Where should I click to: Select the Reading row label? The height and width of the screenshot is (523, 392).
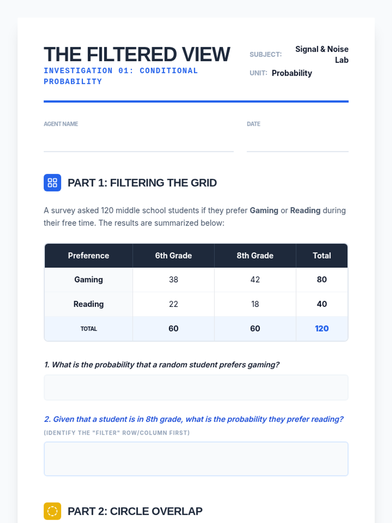[x=89, y=304]
